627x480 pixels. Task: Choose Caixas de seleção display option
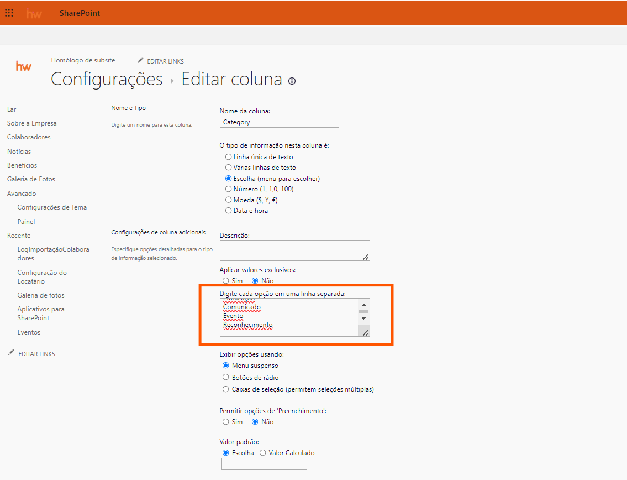click(x=225, y=389)
